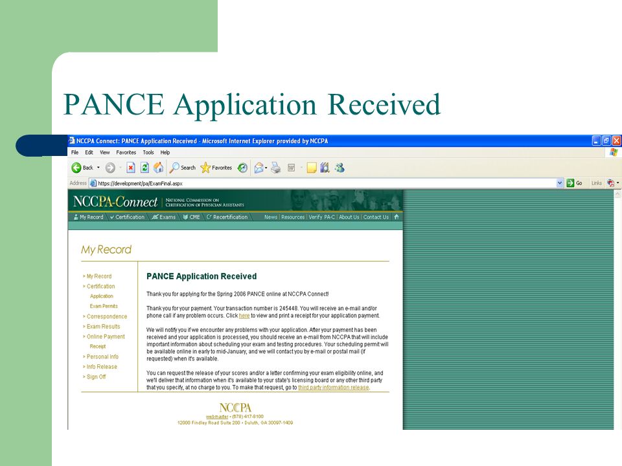The image size is (622, 466).
Task: Click the webmaster footer link
Action: coord(217,416)
